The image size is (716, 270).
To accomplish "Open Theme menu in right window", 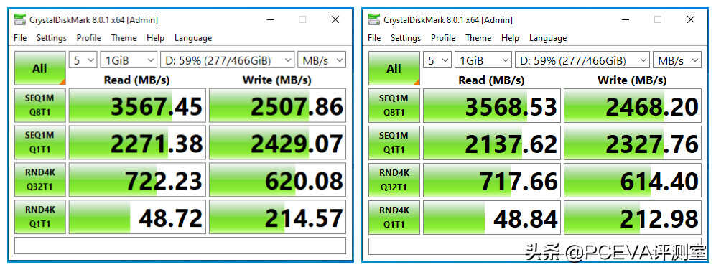I will pos(478,38).
